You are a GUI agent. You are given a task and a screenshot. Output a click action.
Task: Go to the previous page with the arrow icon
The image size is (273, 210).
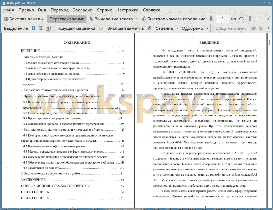[x=211, y=19]
